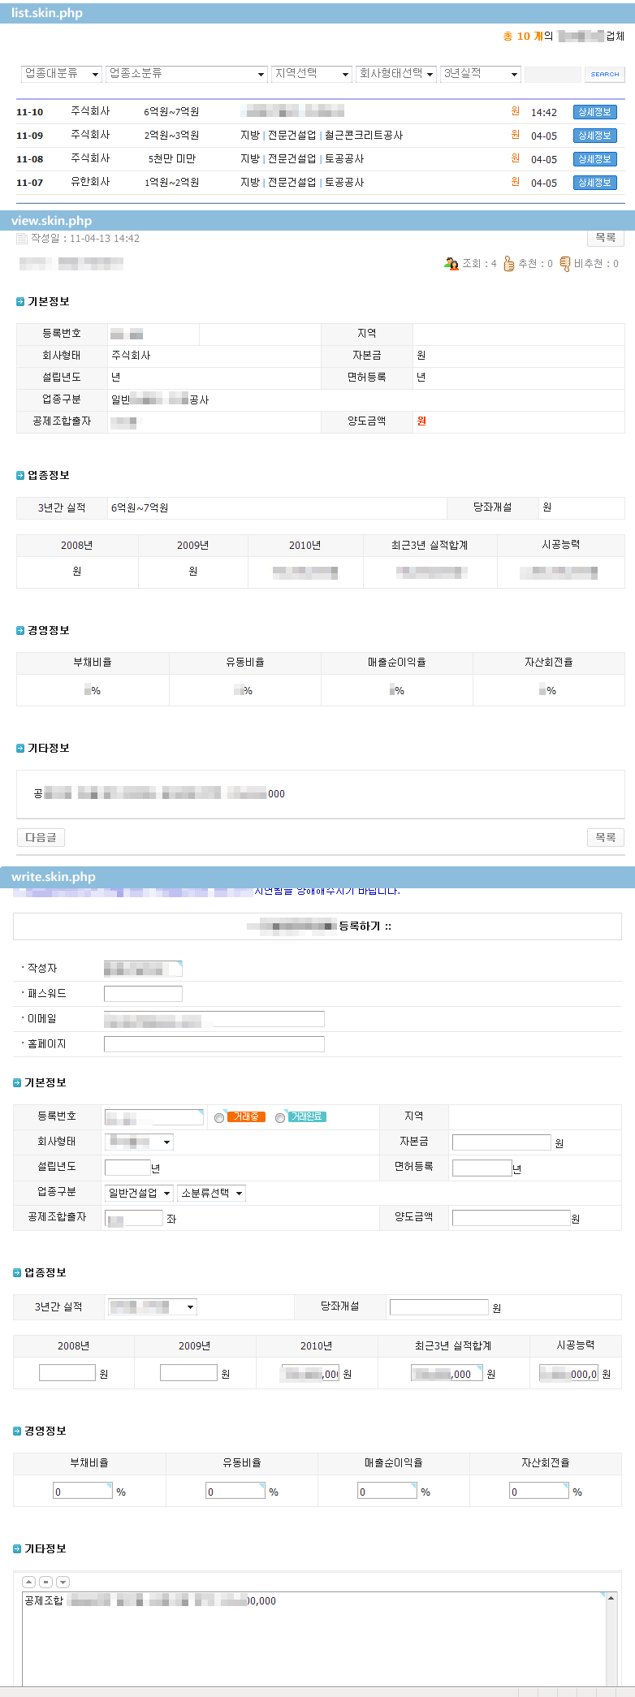Select the 거래중 radio button
The image size is (635, 1697).
click(219, 1118)
